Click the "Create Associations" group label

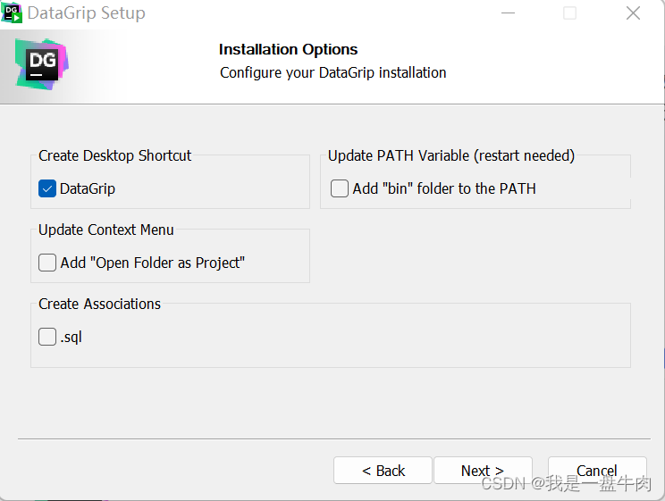point(99,304)
